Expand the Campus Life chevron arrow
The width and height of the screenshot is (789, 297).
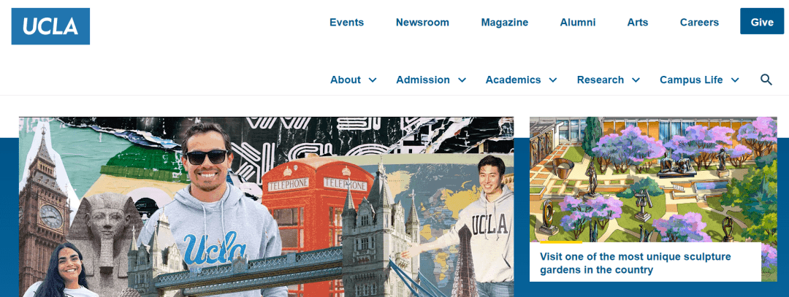[735, 80]
